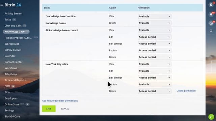The height and width of the screenshot is (121, 216).
Task: Open Online Store in sidebar
Action: coord(12,105)
